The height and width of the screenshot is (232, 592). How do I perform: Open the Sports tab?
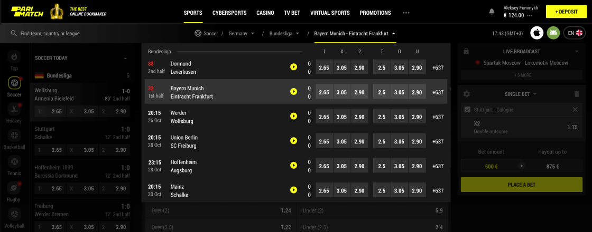click(193, 13)
